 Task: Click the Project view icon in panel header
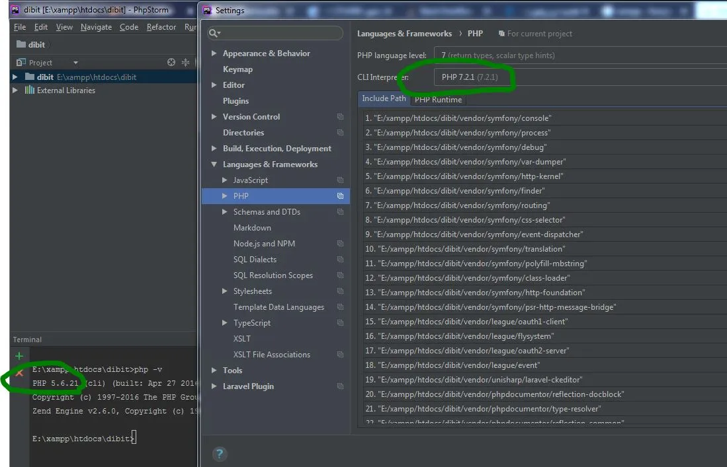coord(21,62)
